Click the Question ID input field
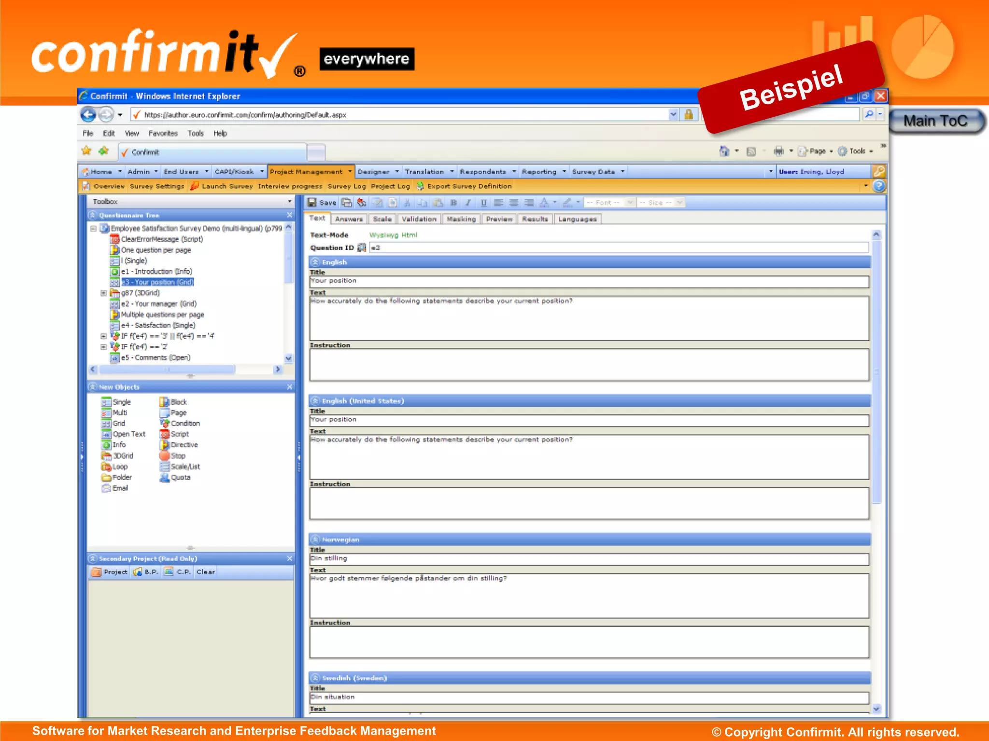This screenshot has width=989, height=741. pos(619,247)
